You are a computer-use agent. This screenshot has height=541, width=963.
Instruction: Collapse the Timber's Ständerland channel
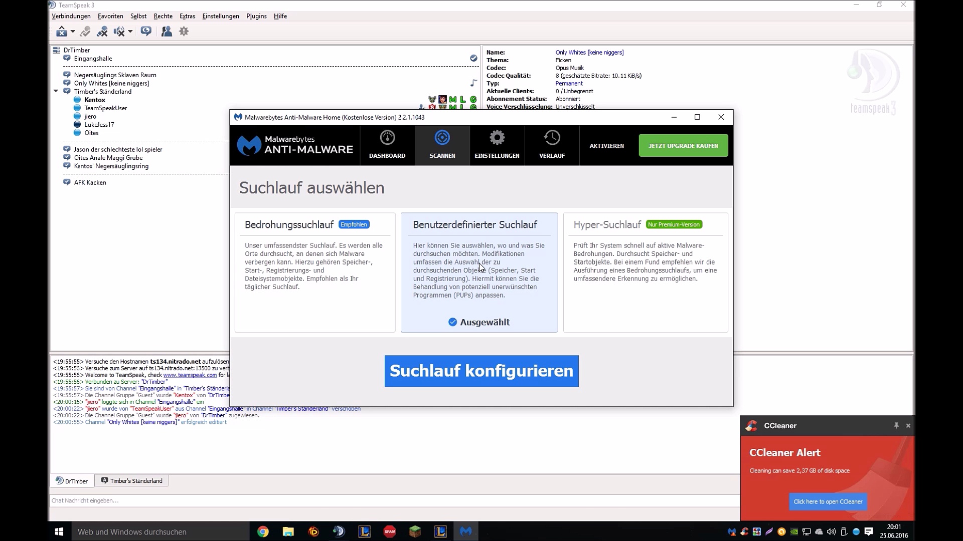56,91
